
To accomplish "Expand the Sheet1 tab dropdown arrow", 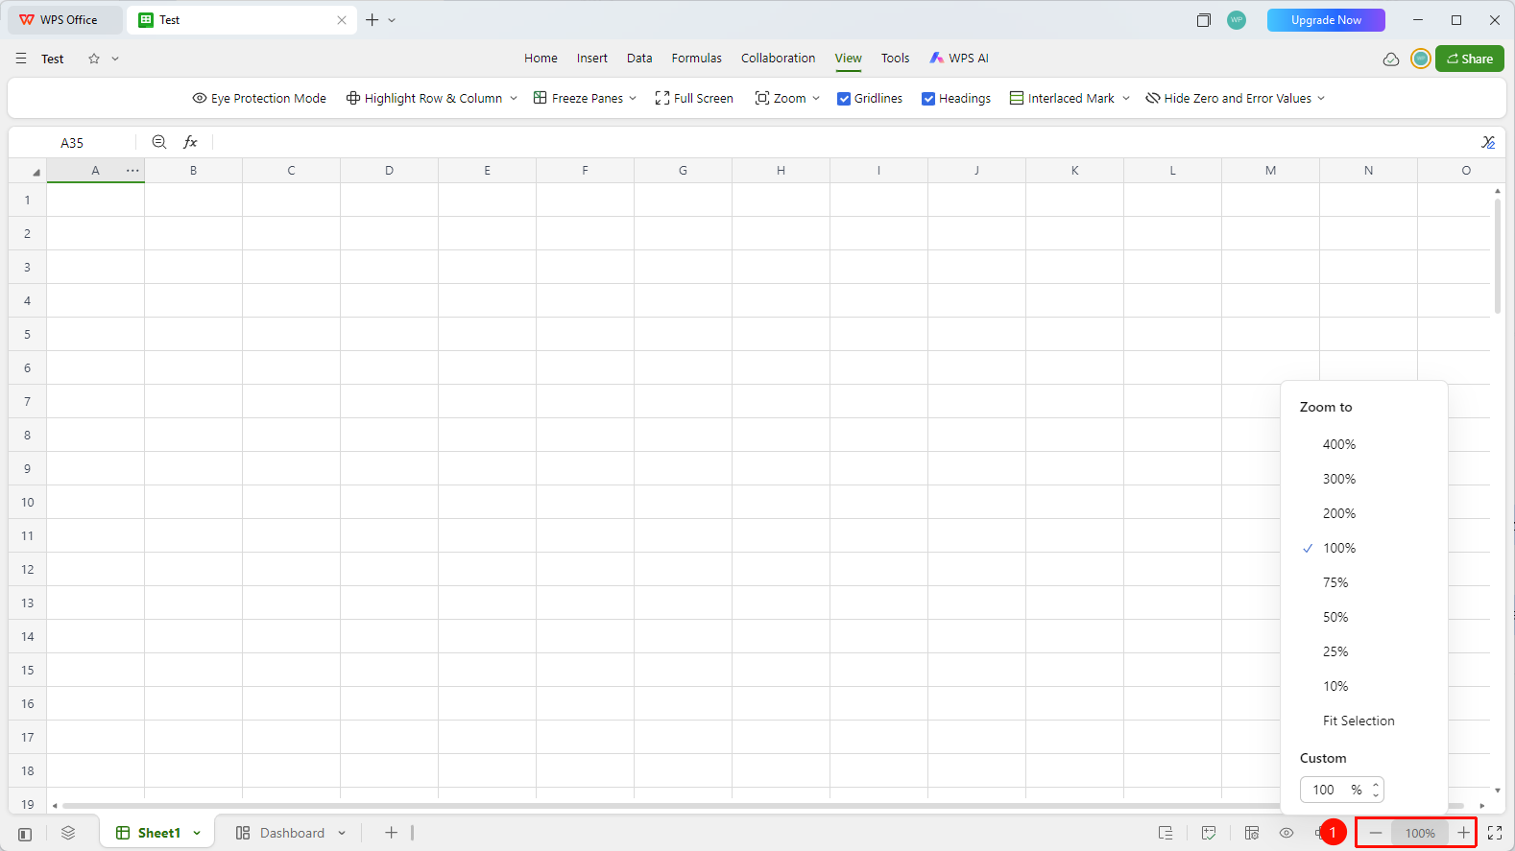I will pos(197,834).
